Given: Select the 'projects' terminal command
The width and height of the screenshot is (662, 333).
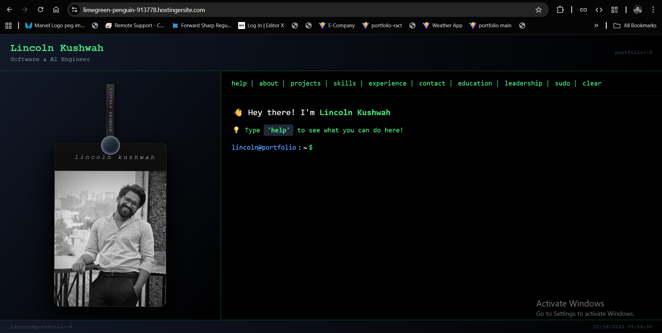Looking at the screenshot, I should click(x=305, y=83).
